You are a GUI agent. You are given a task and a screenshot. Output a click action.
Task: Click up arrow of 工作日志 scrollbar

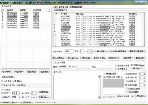click(x=99, y=76)
